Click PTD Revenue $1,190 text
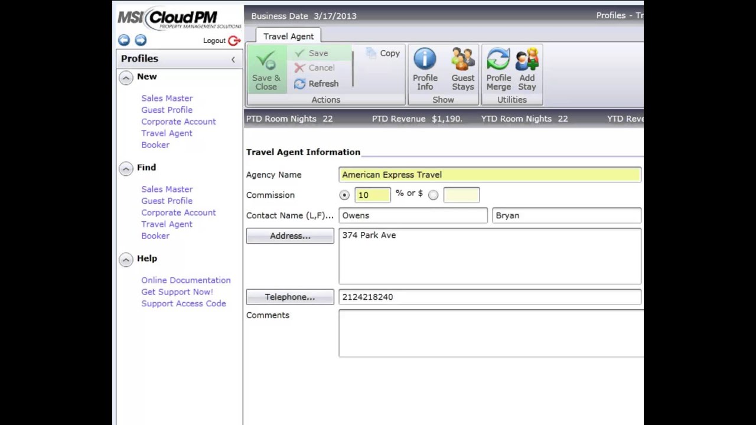 pos(417,119)
